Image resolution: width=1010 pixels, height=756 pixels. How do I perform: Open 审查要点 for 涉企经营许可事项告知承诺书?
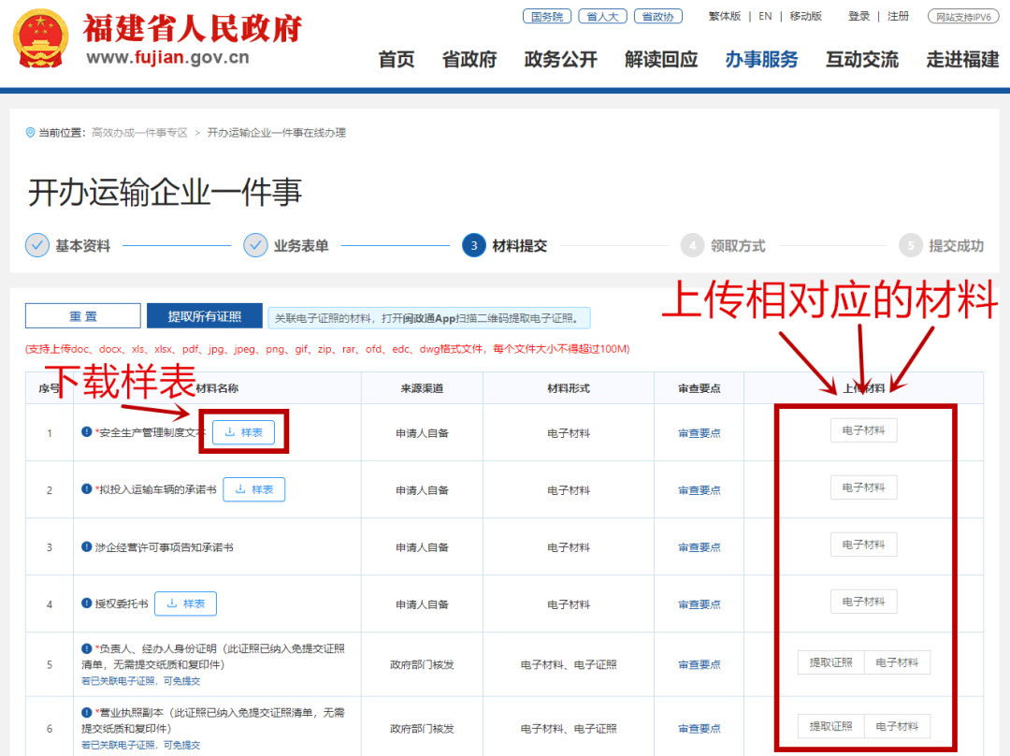pos(700,545)
